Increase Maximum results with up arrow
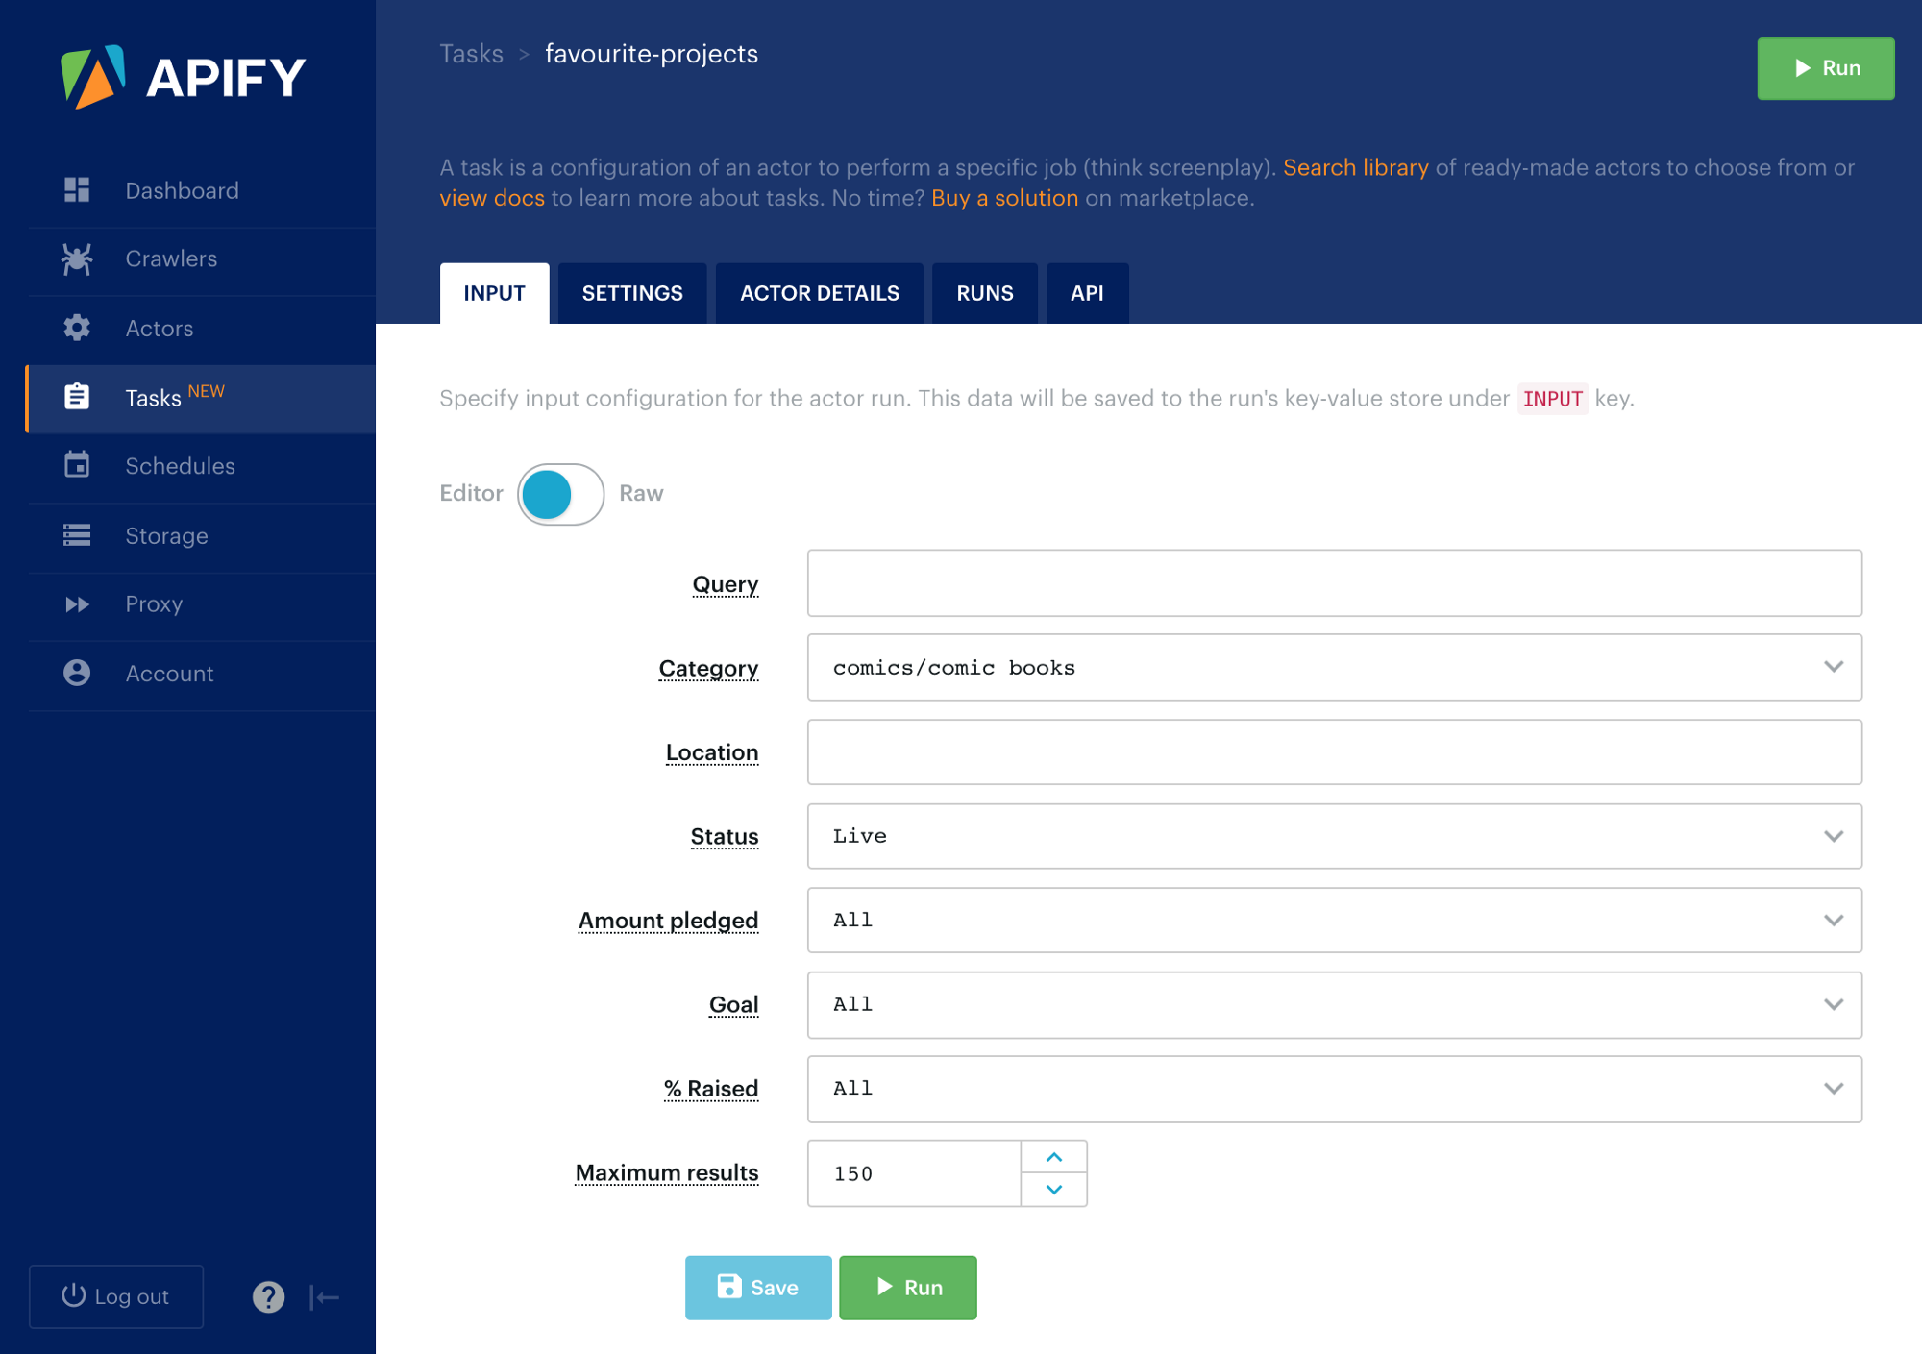 [1054, 1157]
